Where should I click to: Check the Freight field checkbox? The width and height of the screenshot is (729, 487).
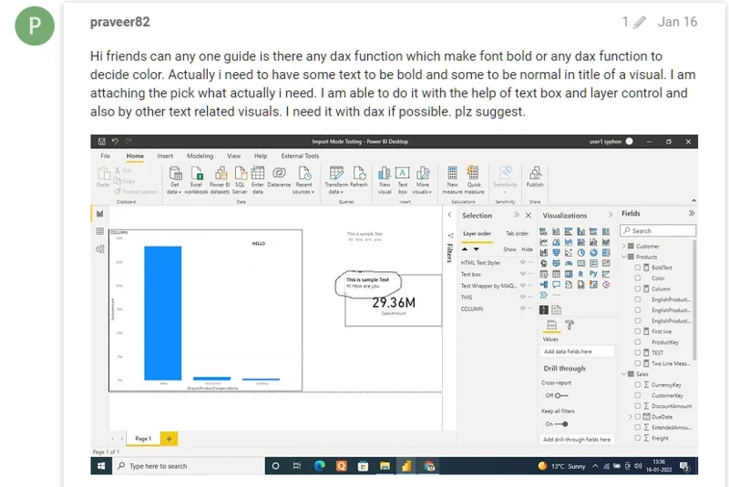[x=637, y=438]
